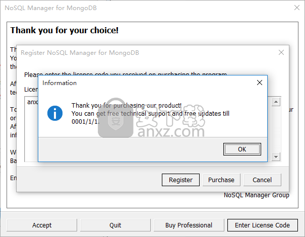Image resolution: width=305 pixels, height=237 pixels.
Task: Click the license box scroll up arrow
Action: [276, 102]
